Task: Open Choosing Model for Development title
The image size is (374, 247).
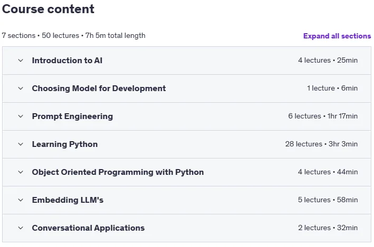Action: pyautogui.click(x=99, y=88)
